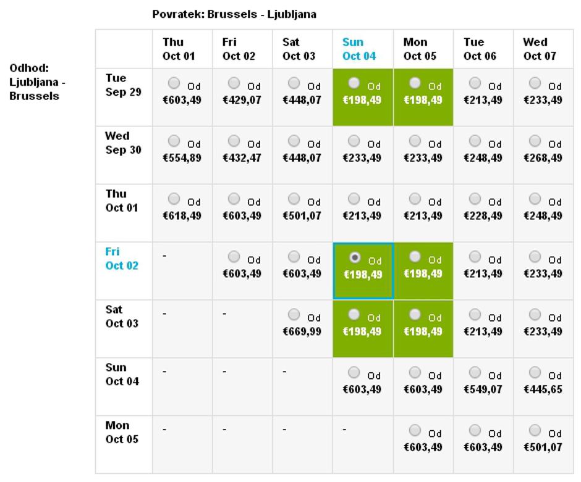
Task: Click the Povratek: Brussels - Ljubljana heading
Action: click(x=234, y=14)
